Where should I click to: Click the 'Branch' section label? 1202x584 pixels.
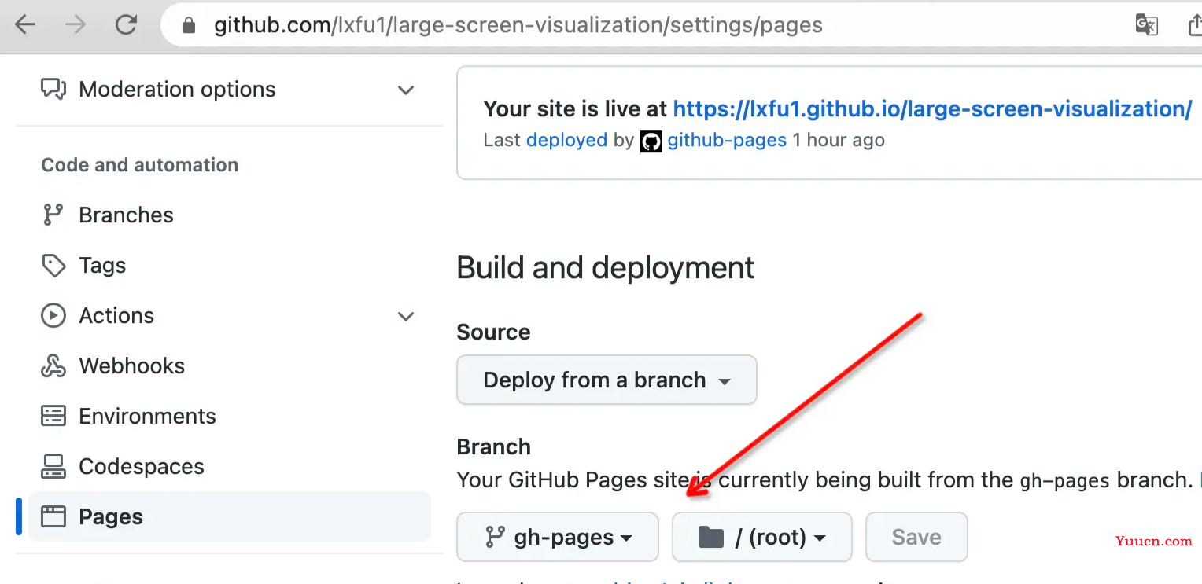pos(493,446)
